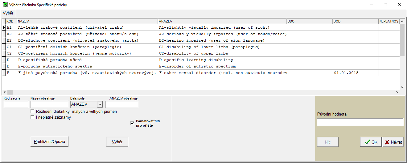
Task: Click the 'Název obsahuje' text field
Action: point(49,104)
